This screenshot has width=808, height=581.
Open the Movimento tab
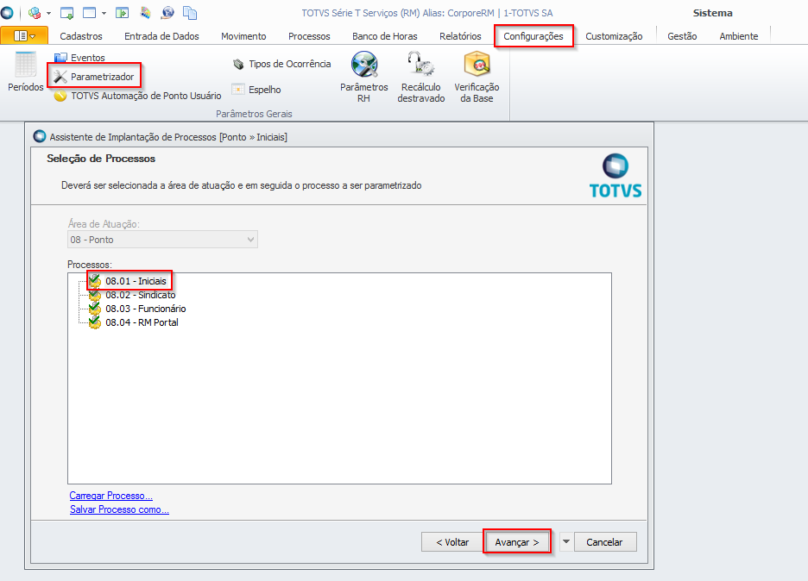click(x=243, y=36)
